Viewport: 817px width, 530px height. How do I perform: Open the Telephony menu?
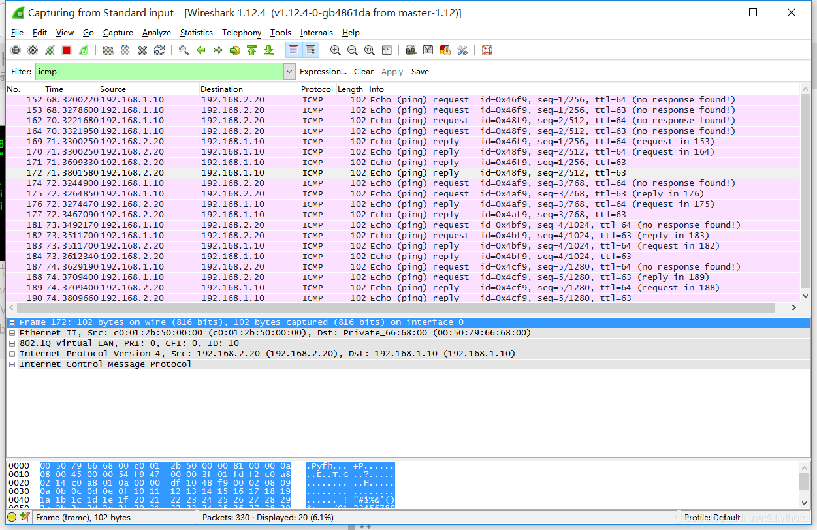tap(242, 33)
